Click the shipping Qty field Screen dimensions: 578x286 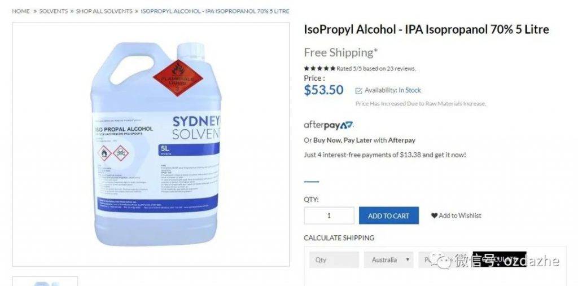pyautogui.click(x=334, y=260)
